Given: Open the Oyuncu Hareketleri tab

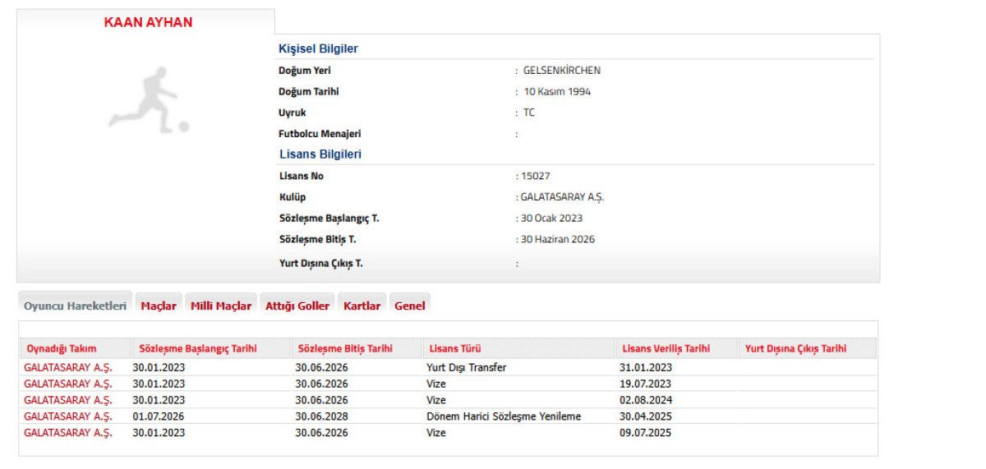Looking at the screenshot, I should 75,306.
